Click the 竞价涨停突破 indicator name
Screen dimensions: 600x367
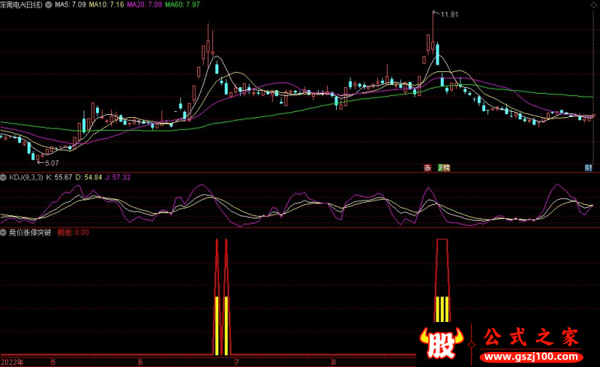30,233
